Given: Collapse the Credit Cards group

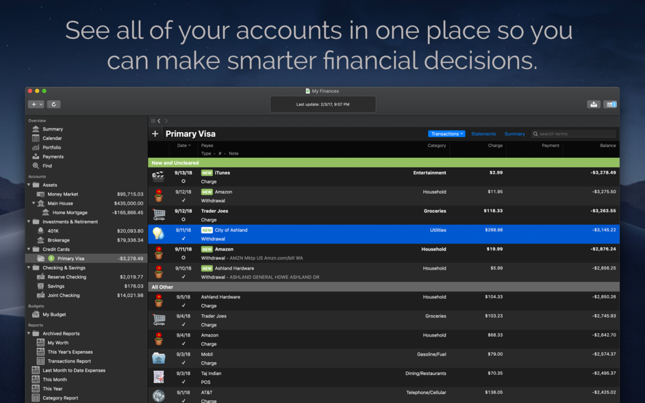Looking at the screenshot, I should [27, 249].
